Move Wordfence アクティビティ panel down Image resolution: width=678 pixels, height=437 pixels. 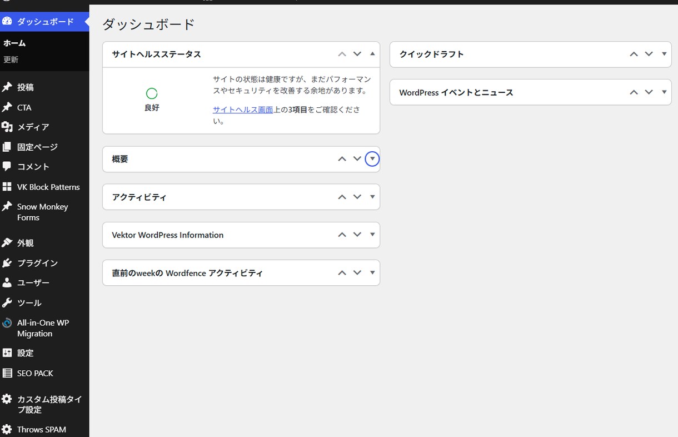357,273
